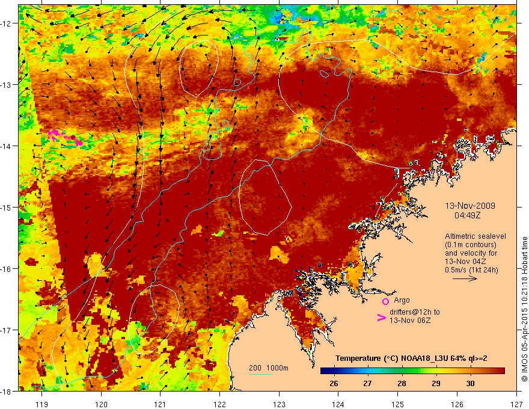Click the 'Argo' legend label
This screenshot has height=409, width=529.
pyautogui.click(x=402, y=300)
